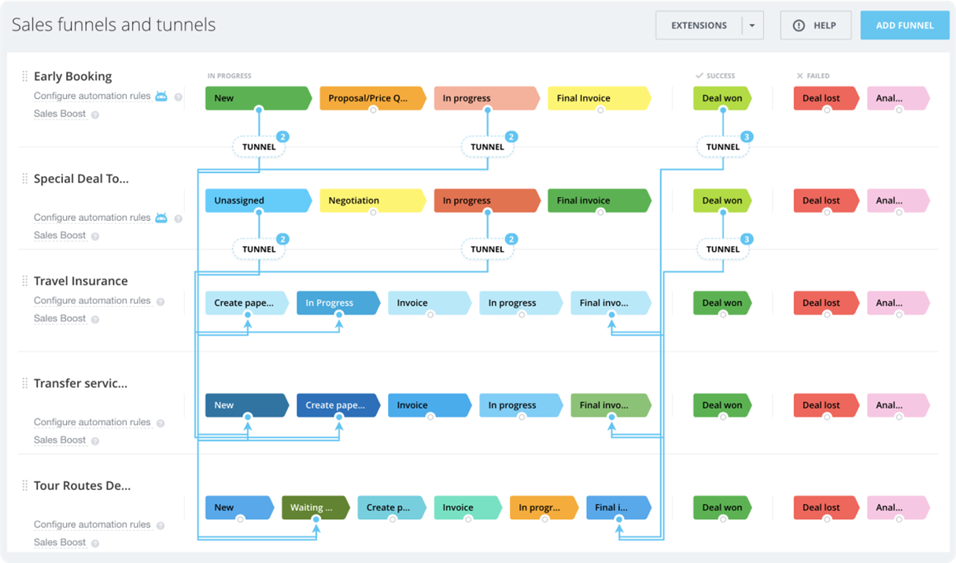Viewport: 956px width, 563px height.
Task: Open the Help button
Action: point(815,26)
